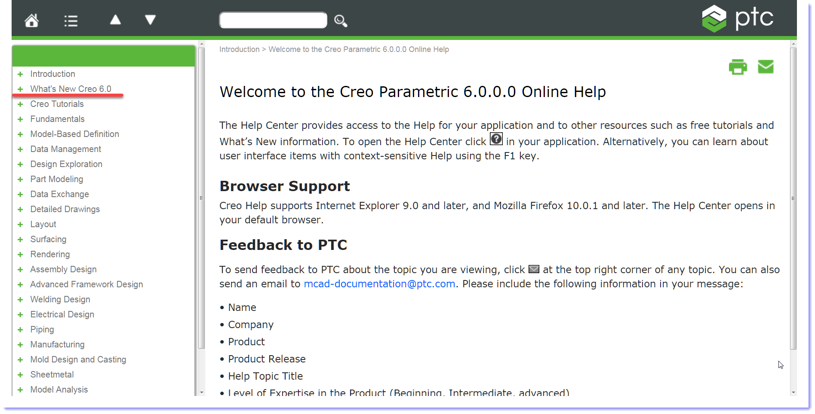Expand the Detailed Drawings node
Screen dimensions: 815x414
pyautogui.click(x=20, y=210)
